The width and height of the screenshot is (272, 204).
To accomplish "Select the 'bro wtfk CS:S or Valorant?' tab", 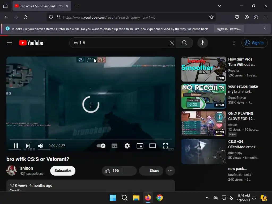I will click(42, 6).
